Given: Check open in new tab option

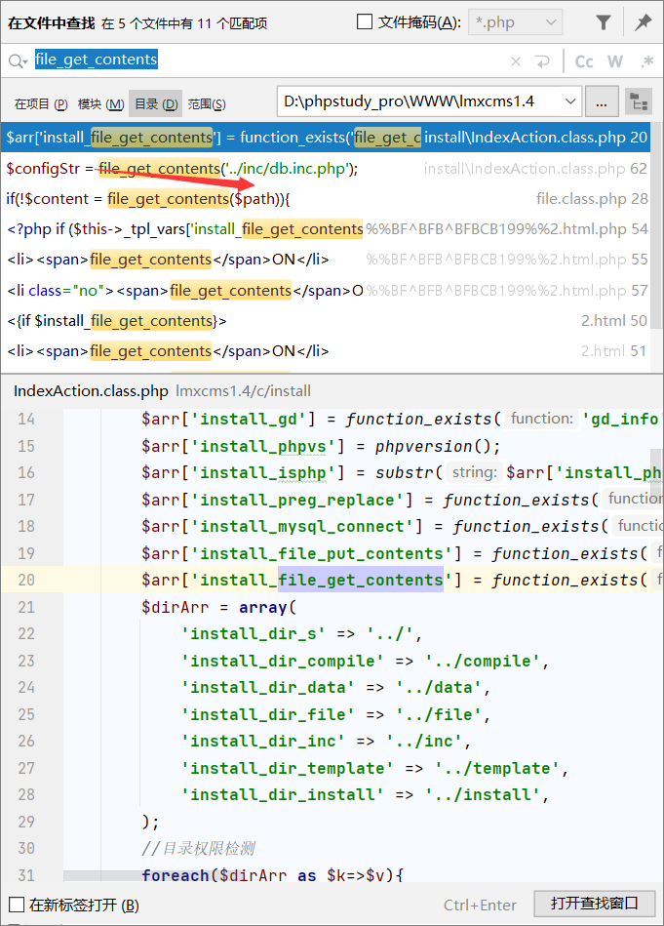Looking at the screenshot, I should click(18, 905).
